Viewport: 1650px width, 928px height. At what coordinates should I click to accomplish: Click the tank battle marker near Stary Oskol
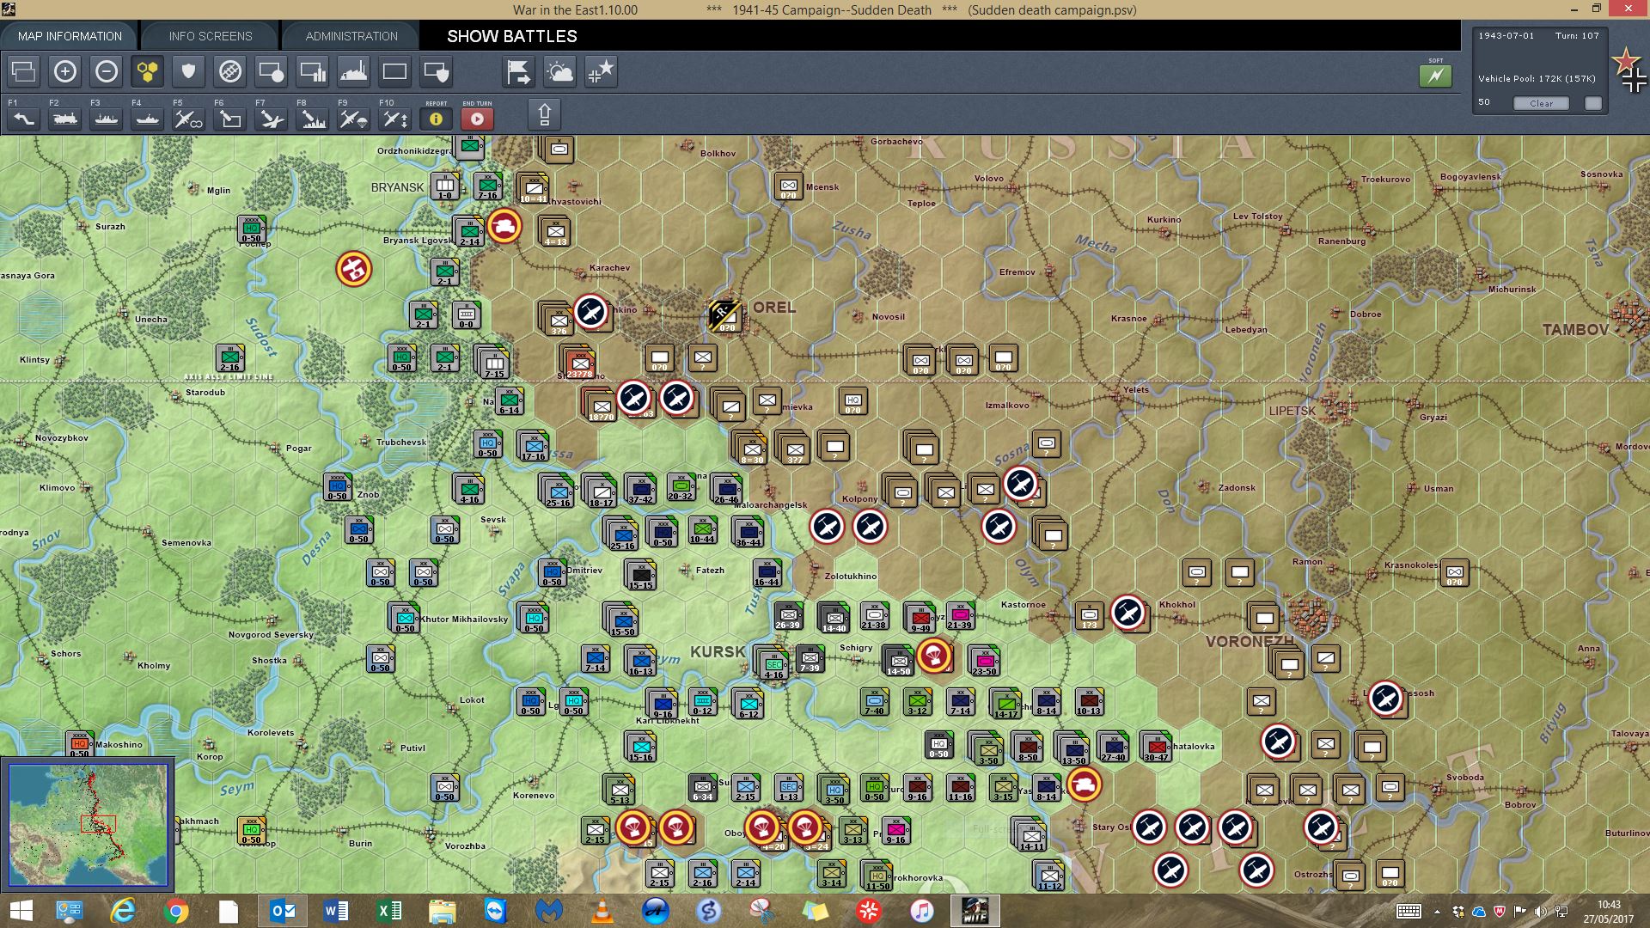click(1085, 785)
